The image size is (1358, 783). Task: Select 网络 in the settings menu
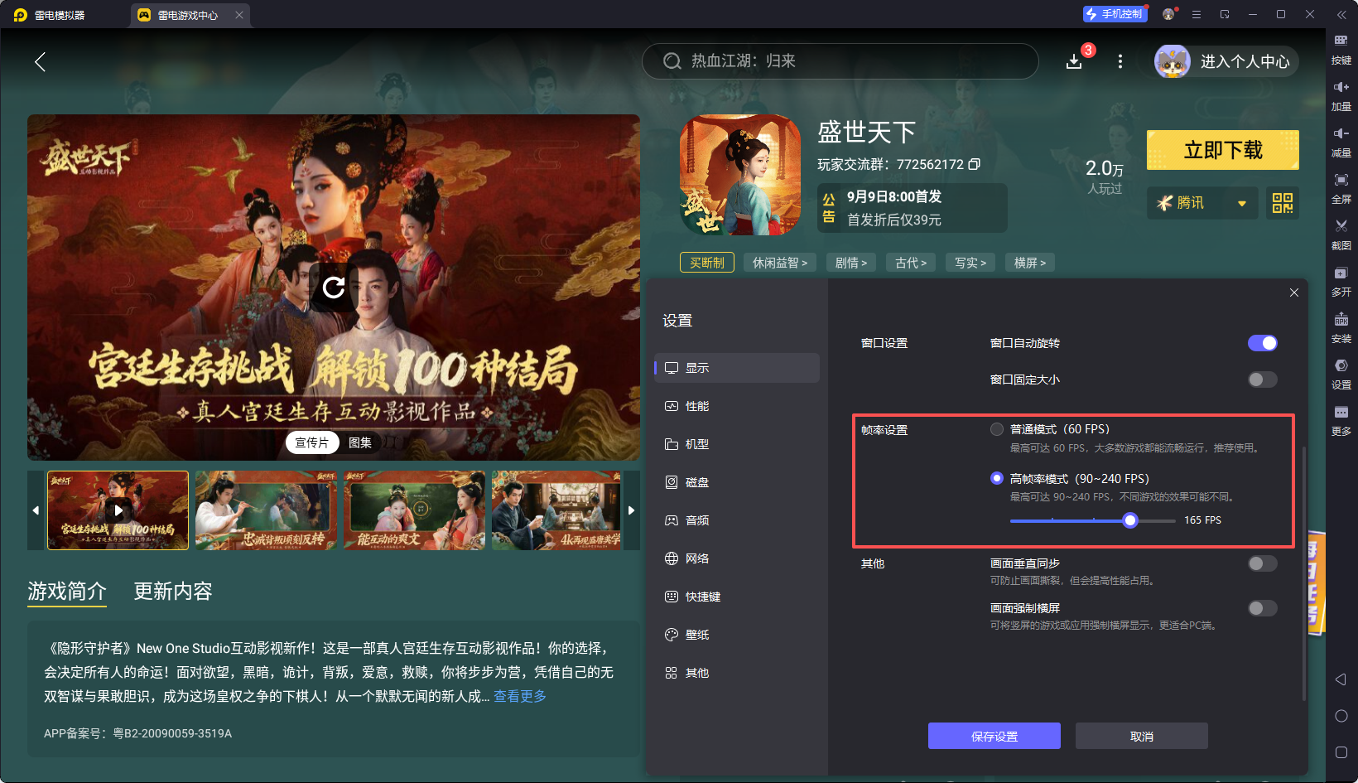[737, 558]
